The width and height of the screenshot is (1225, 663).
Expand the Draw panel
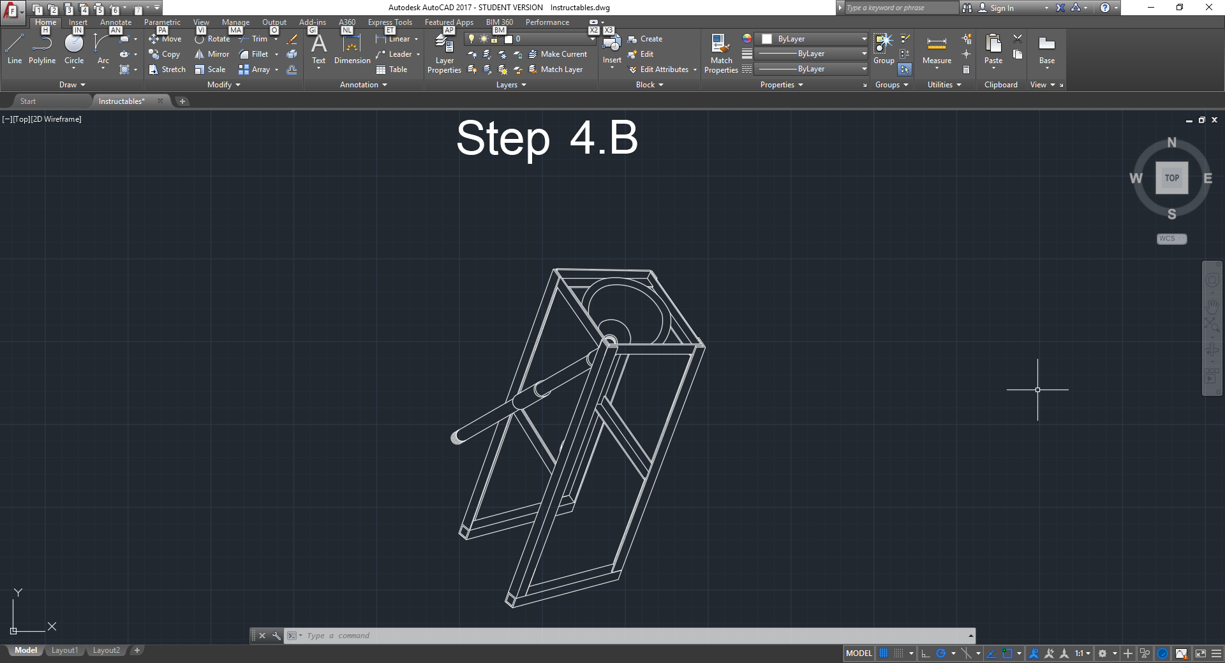click(72, 85)
